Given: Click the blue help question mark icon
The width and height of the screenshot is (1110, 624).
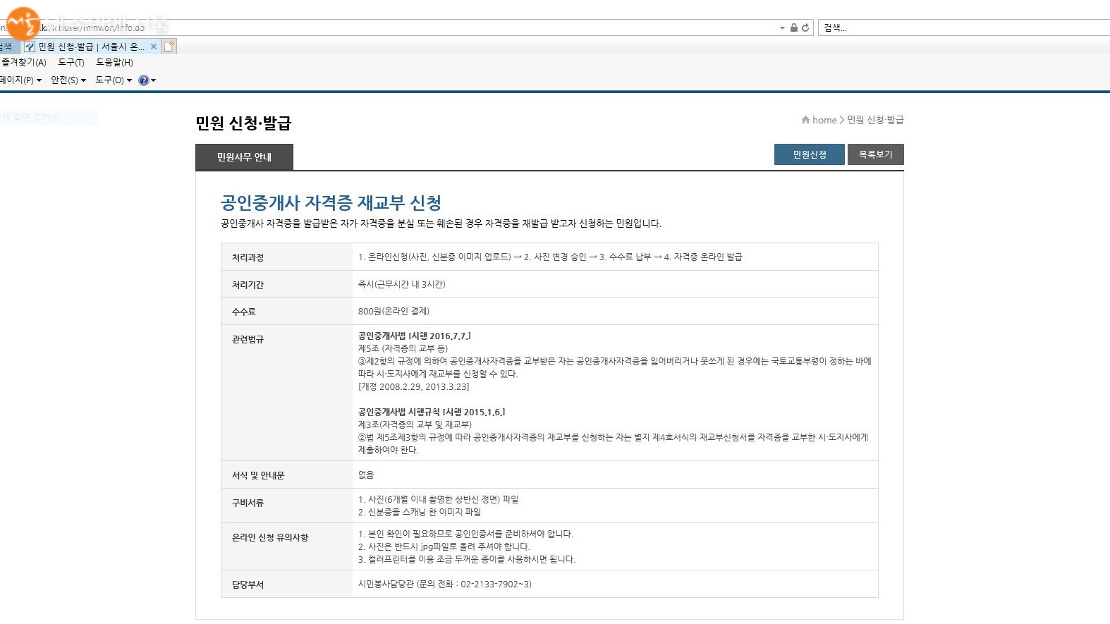Looking at the screenshot, I should 144,80.
